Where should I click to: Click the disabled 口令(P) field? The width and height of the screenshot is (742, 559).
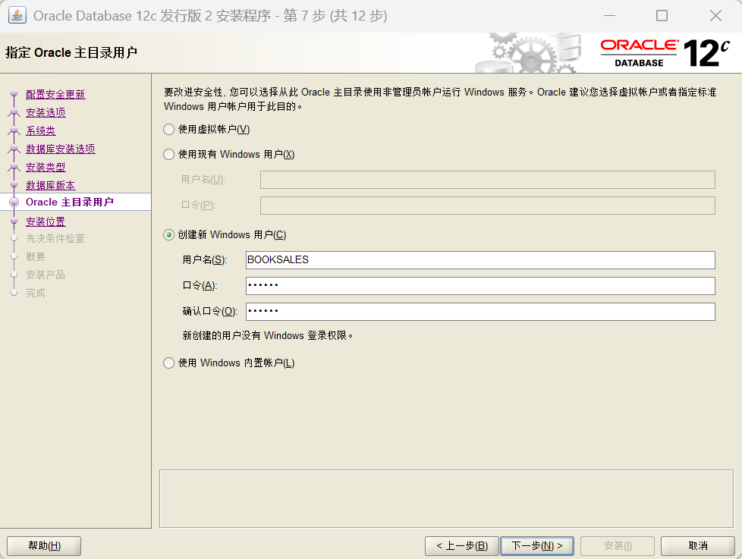[487, 206]
